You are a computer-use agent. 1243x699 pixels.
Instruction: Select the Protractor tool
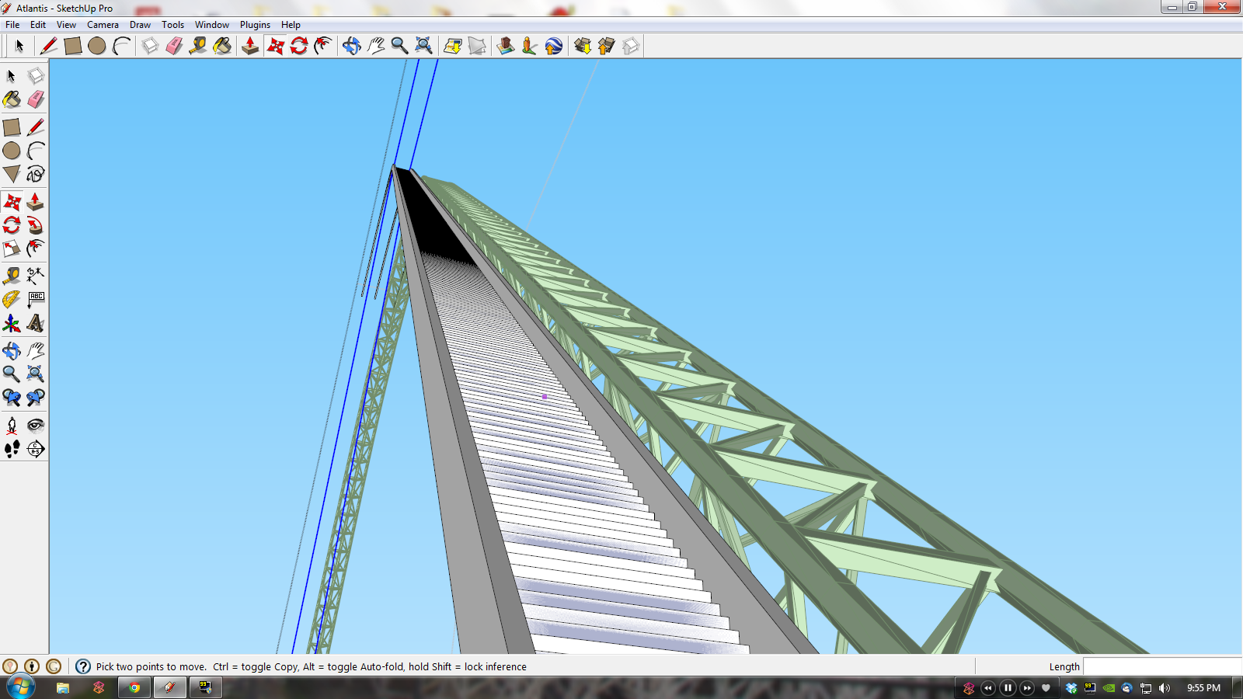[x=12, y=299]
